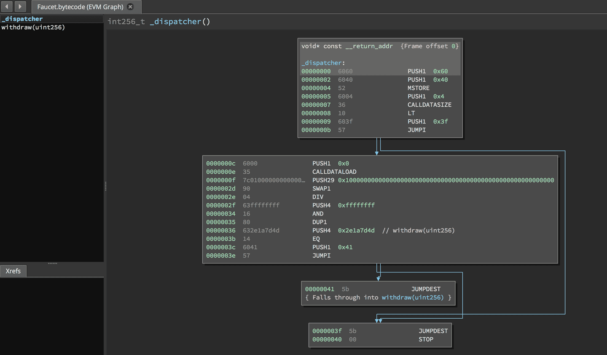Navigate forward using the right arrow icon
This screenshot has width=607, height=355.
point(19,6)
